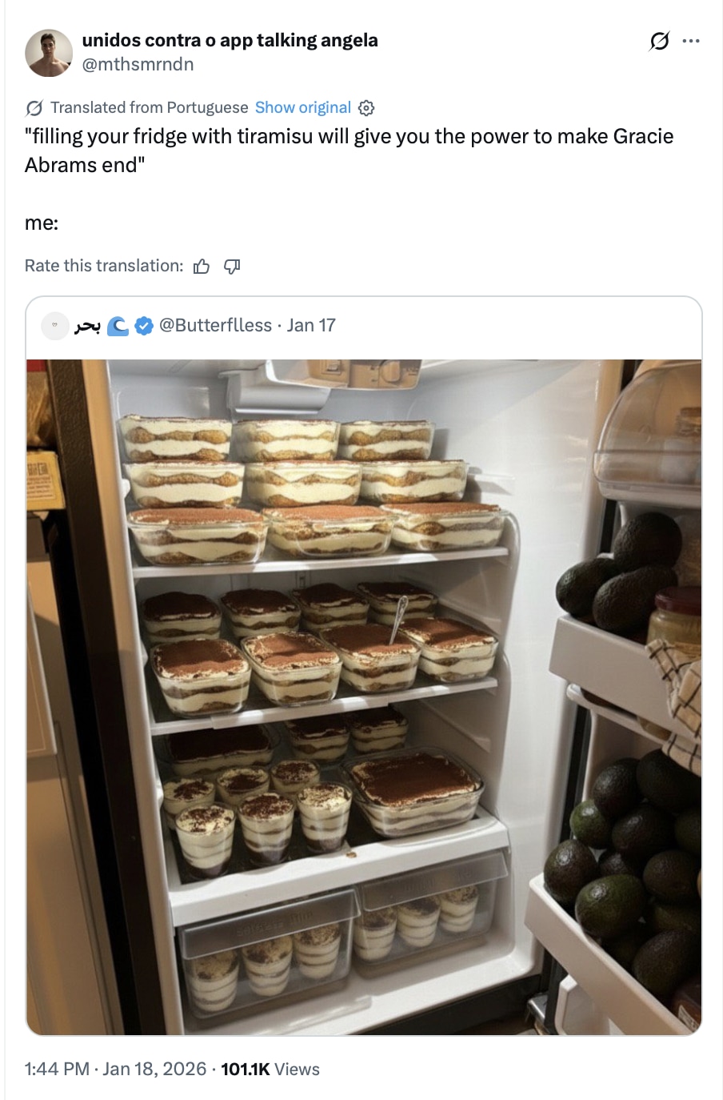Screen dimensions: 723x1100
Task: Click the quoted author's Arabic display name
Action: 88,326
